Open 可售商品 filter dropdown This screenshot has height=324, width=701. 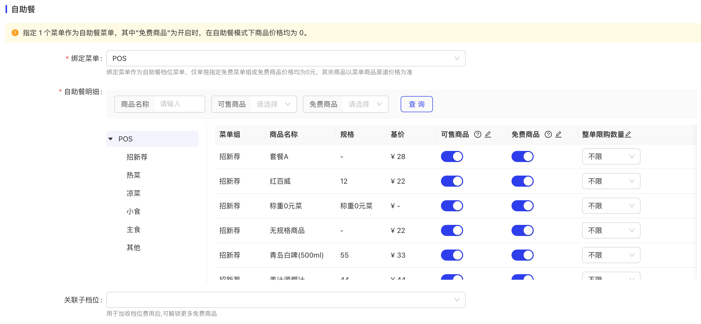273,104
